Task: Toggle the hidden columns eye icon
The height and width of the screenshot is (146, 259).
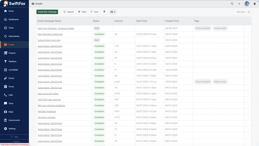Action: tap(113, 12)
